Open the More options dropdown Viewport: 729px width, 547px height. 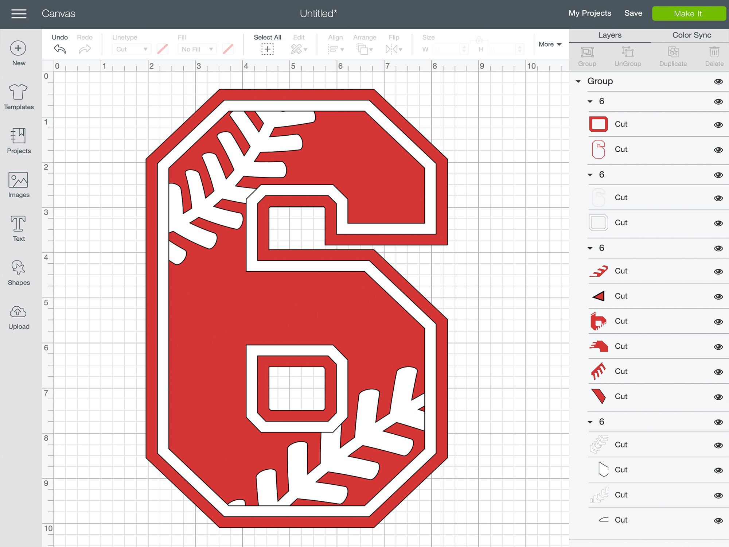(550, 44)
